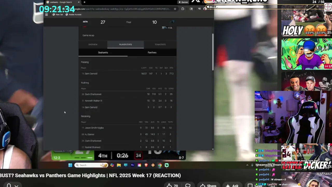Click the Game recap heading
The image size is (332, 187).
click(88, 35)
